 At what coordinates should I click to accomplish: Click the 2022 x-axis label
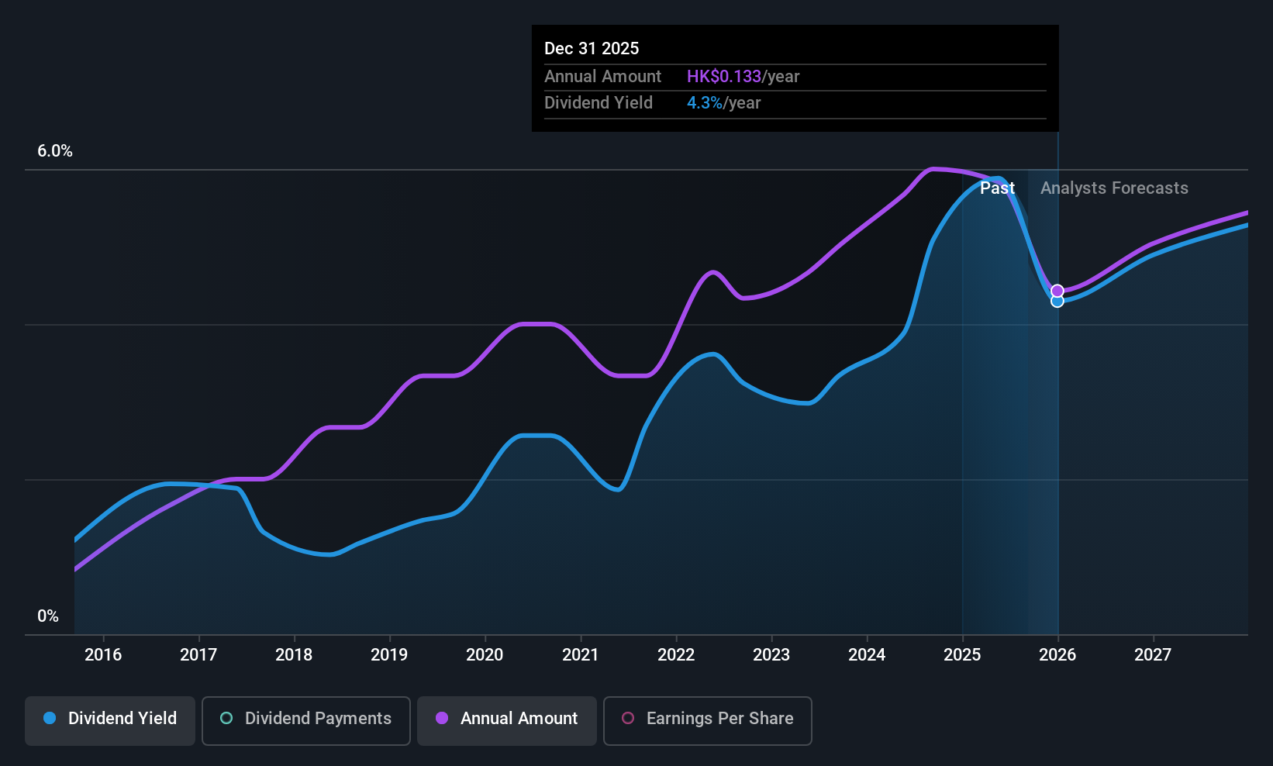[x=676, y=654]
